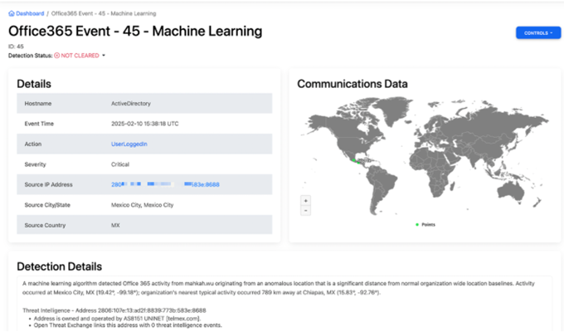Select the Severity value Critical
The width and height of the screenshot is (564, 332).
click(120, 164)
